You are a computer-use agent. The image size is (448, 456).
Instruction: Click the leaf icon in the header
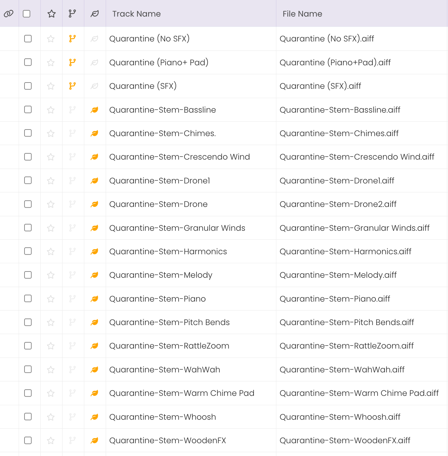(95, 14)
